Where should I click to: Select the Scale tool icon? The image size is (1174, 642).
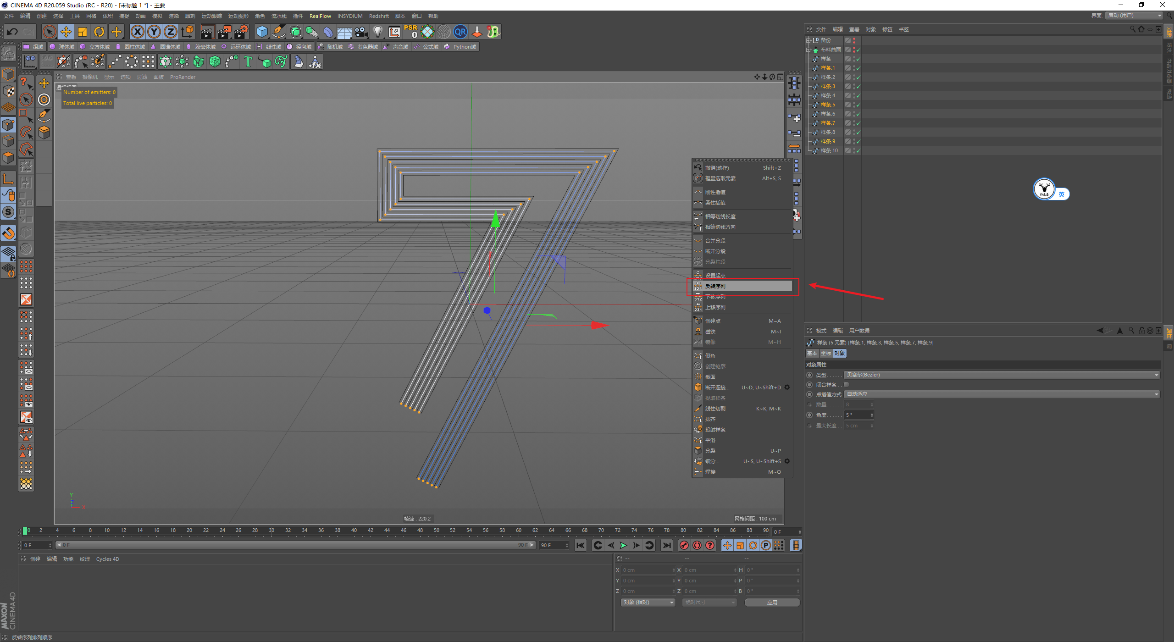coord(83,32)
